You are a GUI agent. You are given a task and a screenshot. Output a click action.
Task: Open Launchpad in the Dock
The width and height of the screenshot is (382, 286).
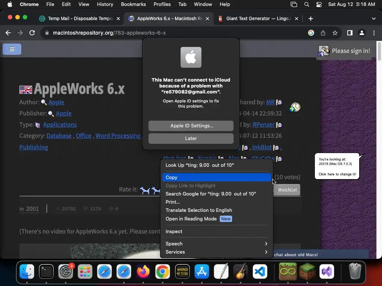click(85, 271)
